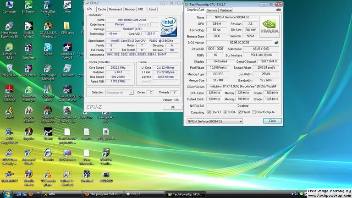
Task: Click the OK button in CPU-Z
Action: pos(172,107)
